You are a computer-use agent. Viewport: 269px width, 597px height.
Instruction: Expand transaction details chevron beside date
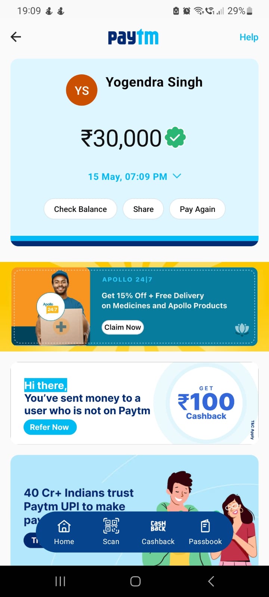[177, 176]
